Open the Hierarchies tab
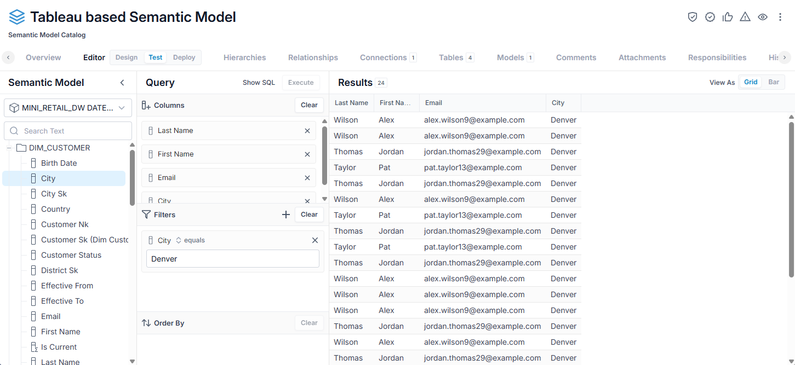The height and width of the screenshot is (365, 795). pos(245,57)
